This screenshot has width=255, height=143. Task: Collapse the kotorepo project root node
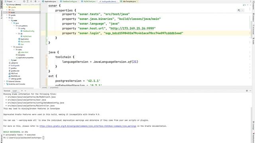point(4,4)
